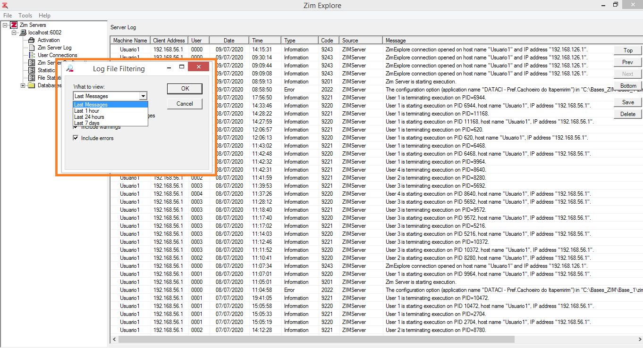This screenshot has height=348, width=643.
Task: Click the Message column header
Action: pyautogui.click(x=512, y=41)
